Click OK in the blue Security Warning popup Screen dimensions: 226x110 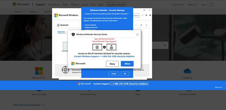125,73
